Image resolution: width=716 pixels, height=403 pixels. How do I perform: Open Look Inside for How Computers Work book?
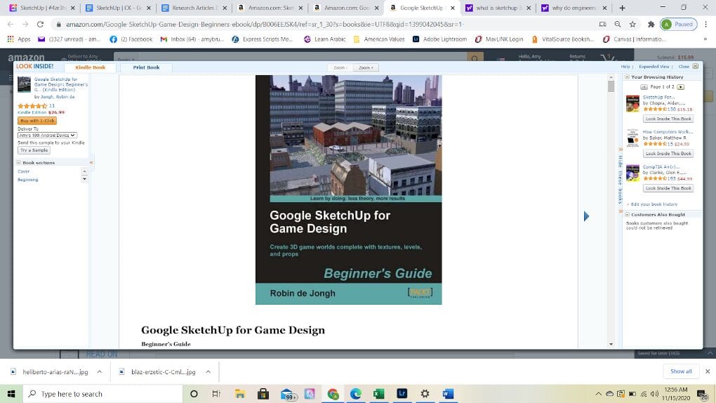click(668, 154)
